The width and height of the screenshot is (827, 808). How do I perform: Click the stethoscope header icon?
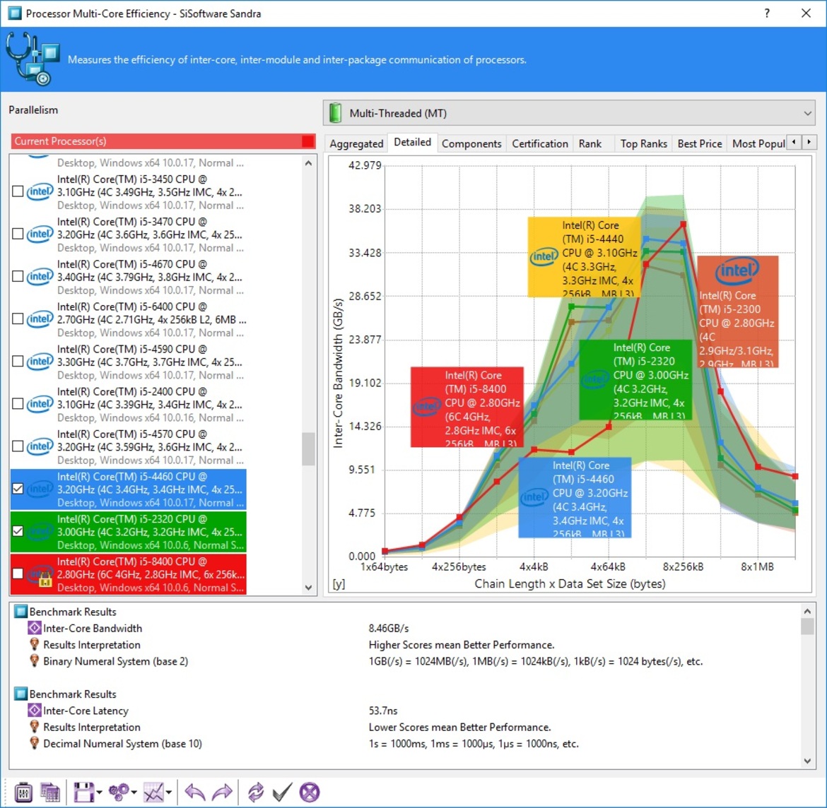[x=33, y=59]
